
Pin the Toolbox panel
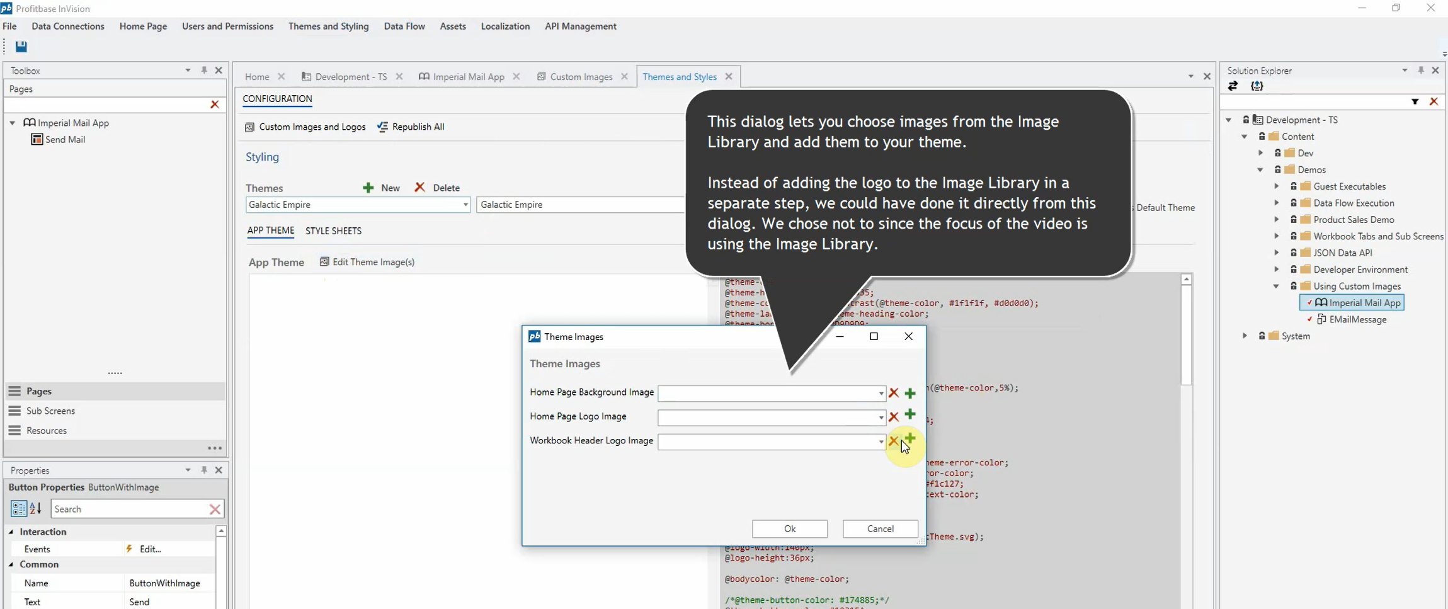pyautogui.click(x=203, y=71)
